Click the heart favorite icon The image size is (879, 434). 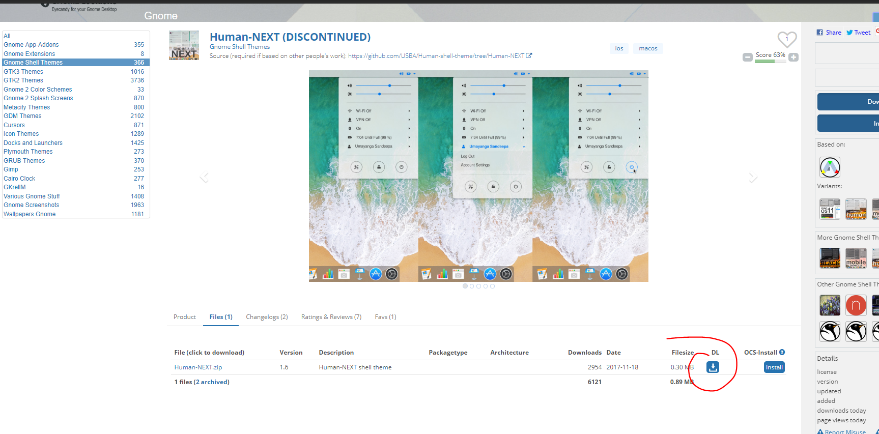click(787, 39)
